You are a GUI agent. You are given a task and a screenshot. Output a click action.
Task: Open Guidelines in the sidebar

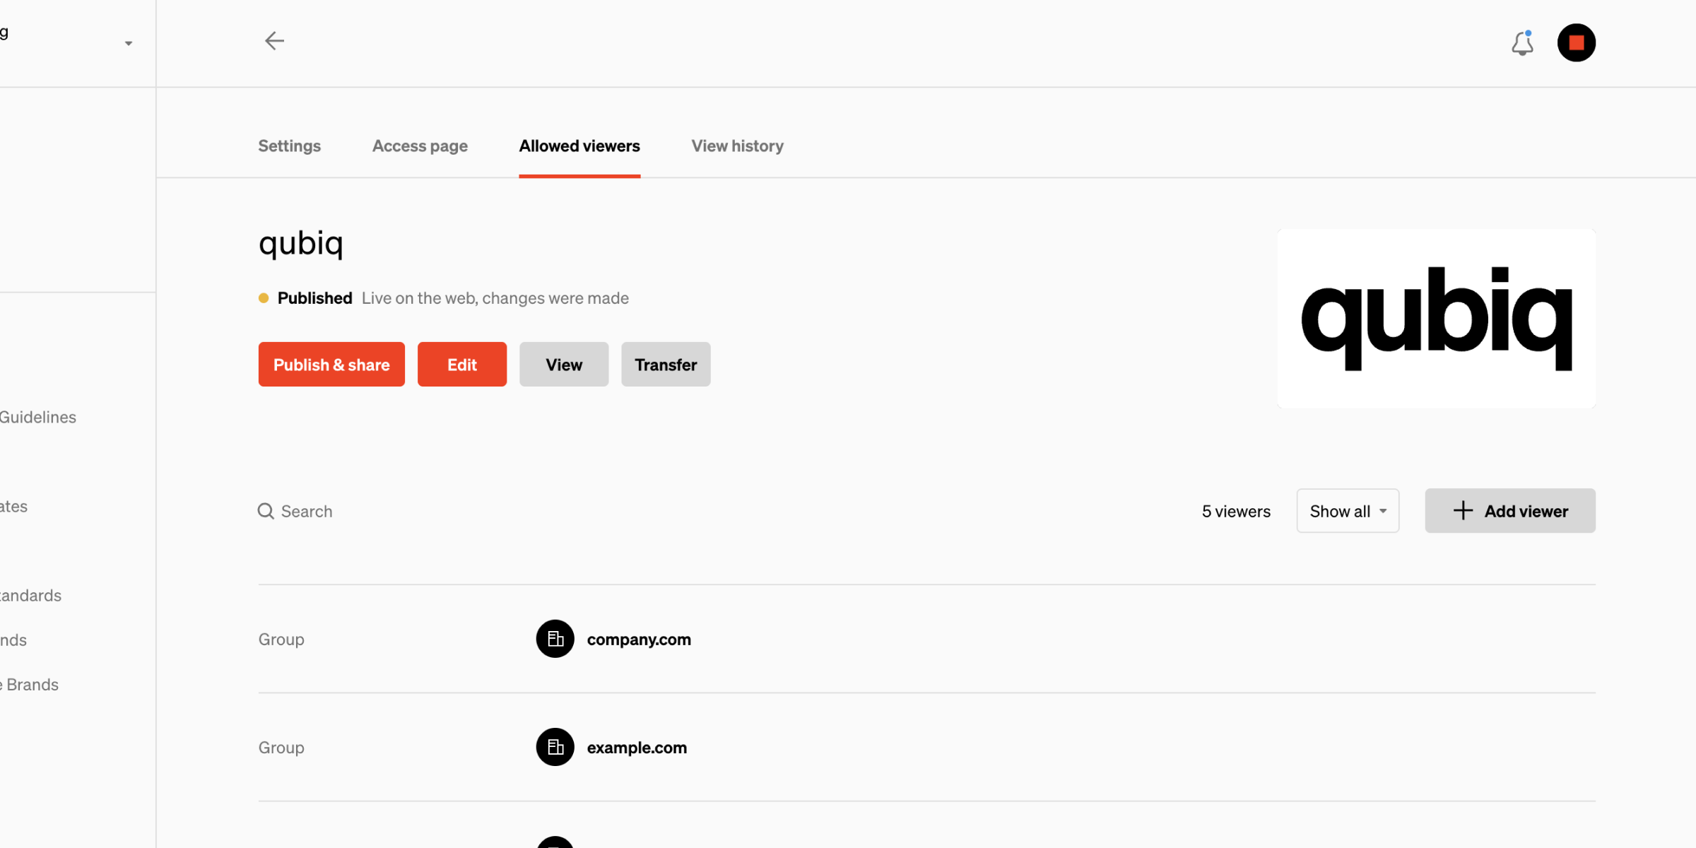[37, 417]
